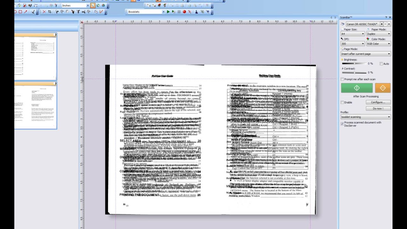Viewport: 407px width, 229px height.
Task: Select the crop tool icon
Action: coord(49,12)
